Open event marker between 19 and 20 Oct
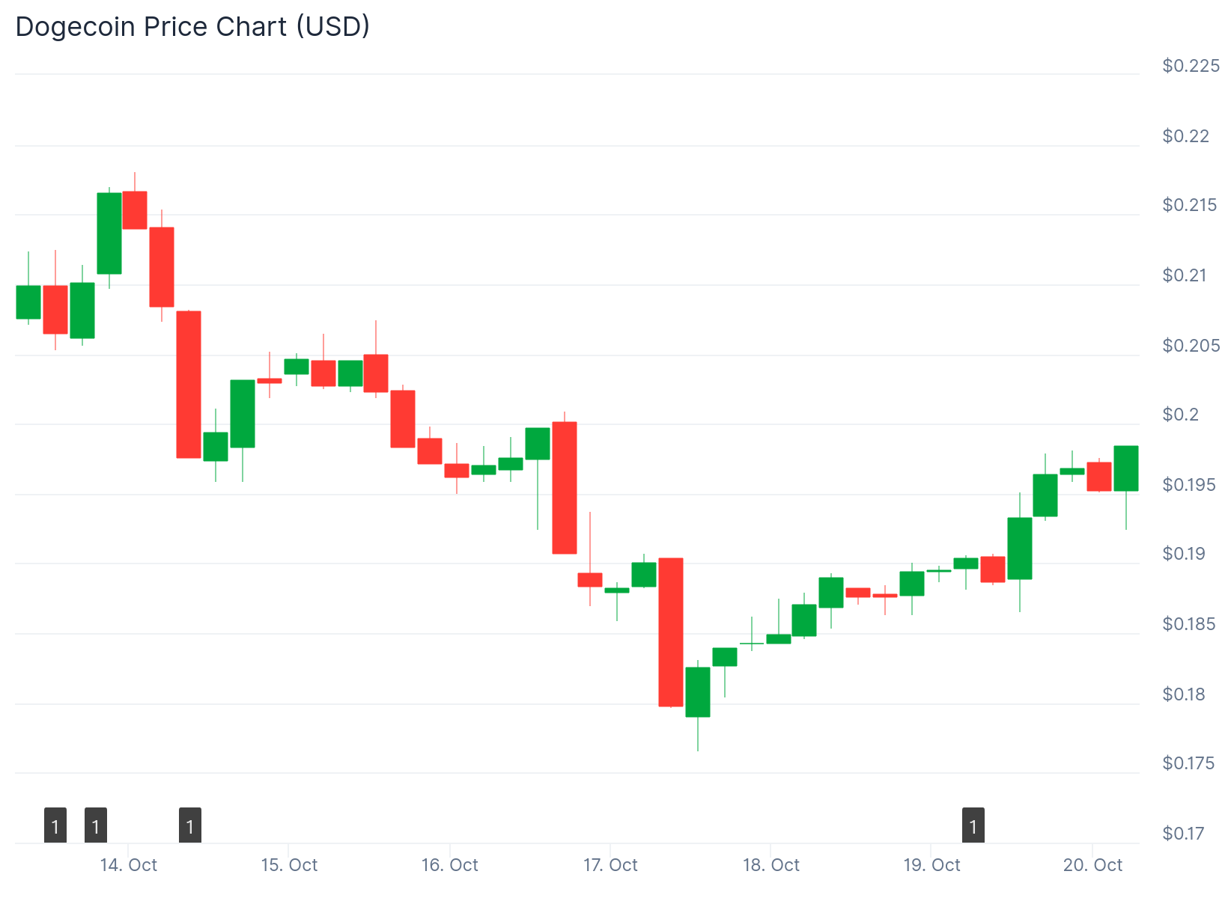Image resolution: width=1231 pixels, height=898 pixels. pos(973,825)
